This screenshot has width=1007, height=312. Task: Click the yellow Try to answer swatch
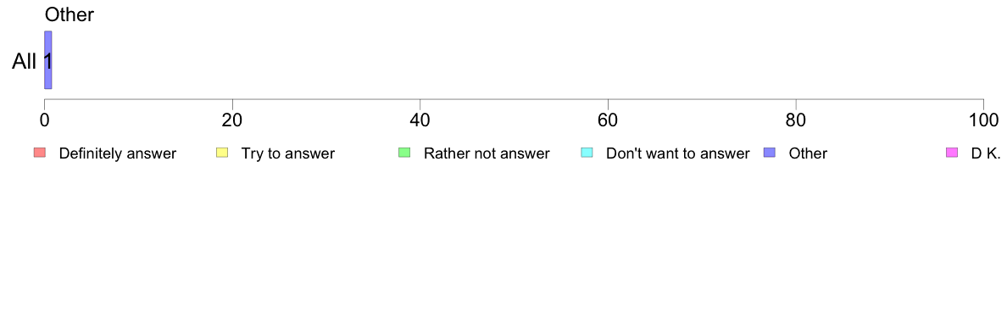pos(222,153)
